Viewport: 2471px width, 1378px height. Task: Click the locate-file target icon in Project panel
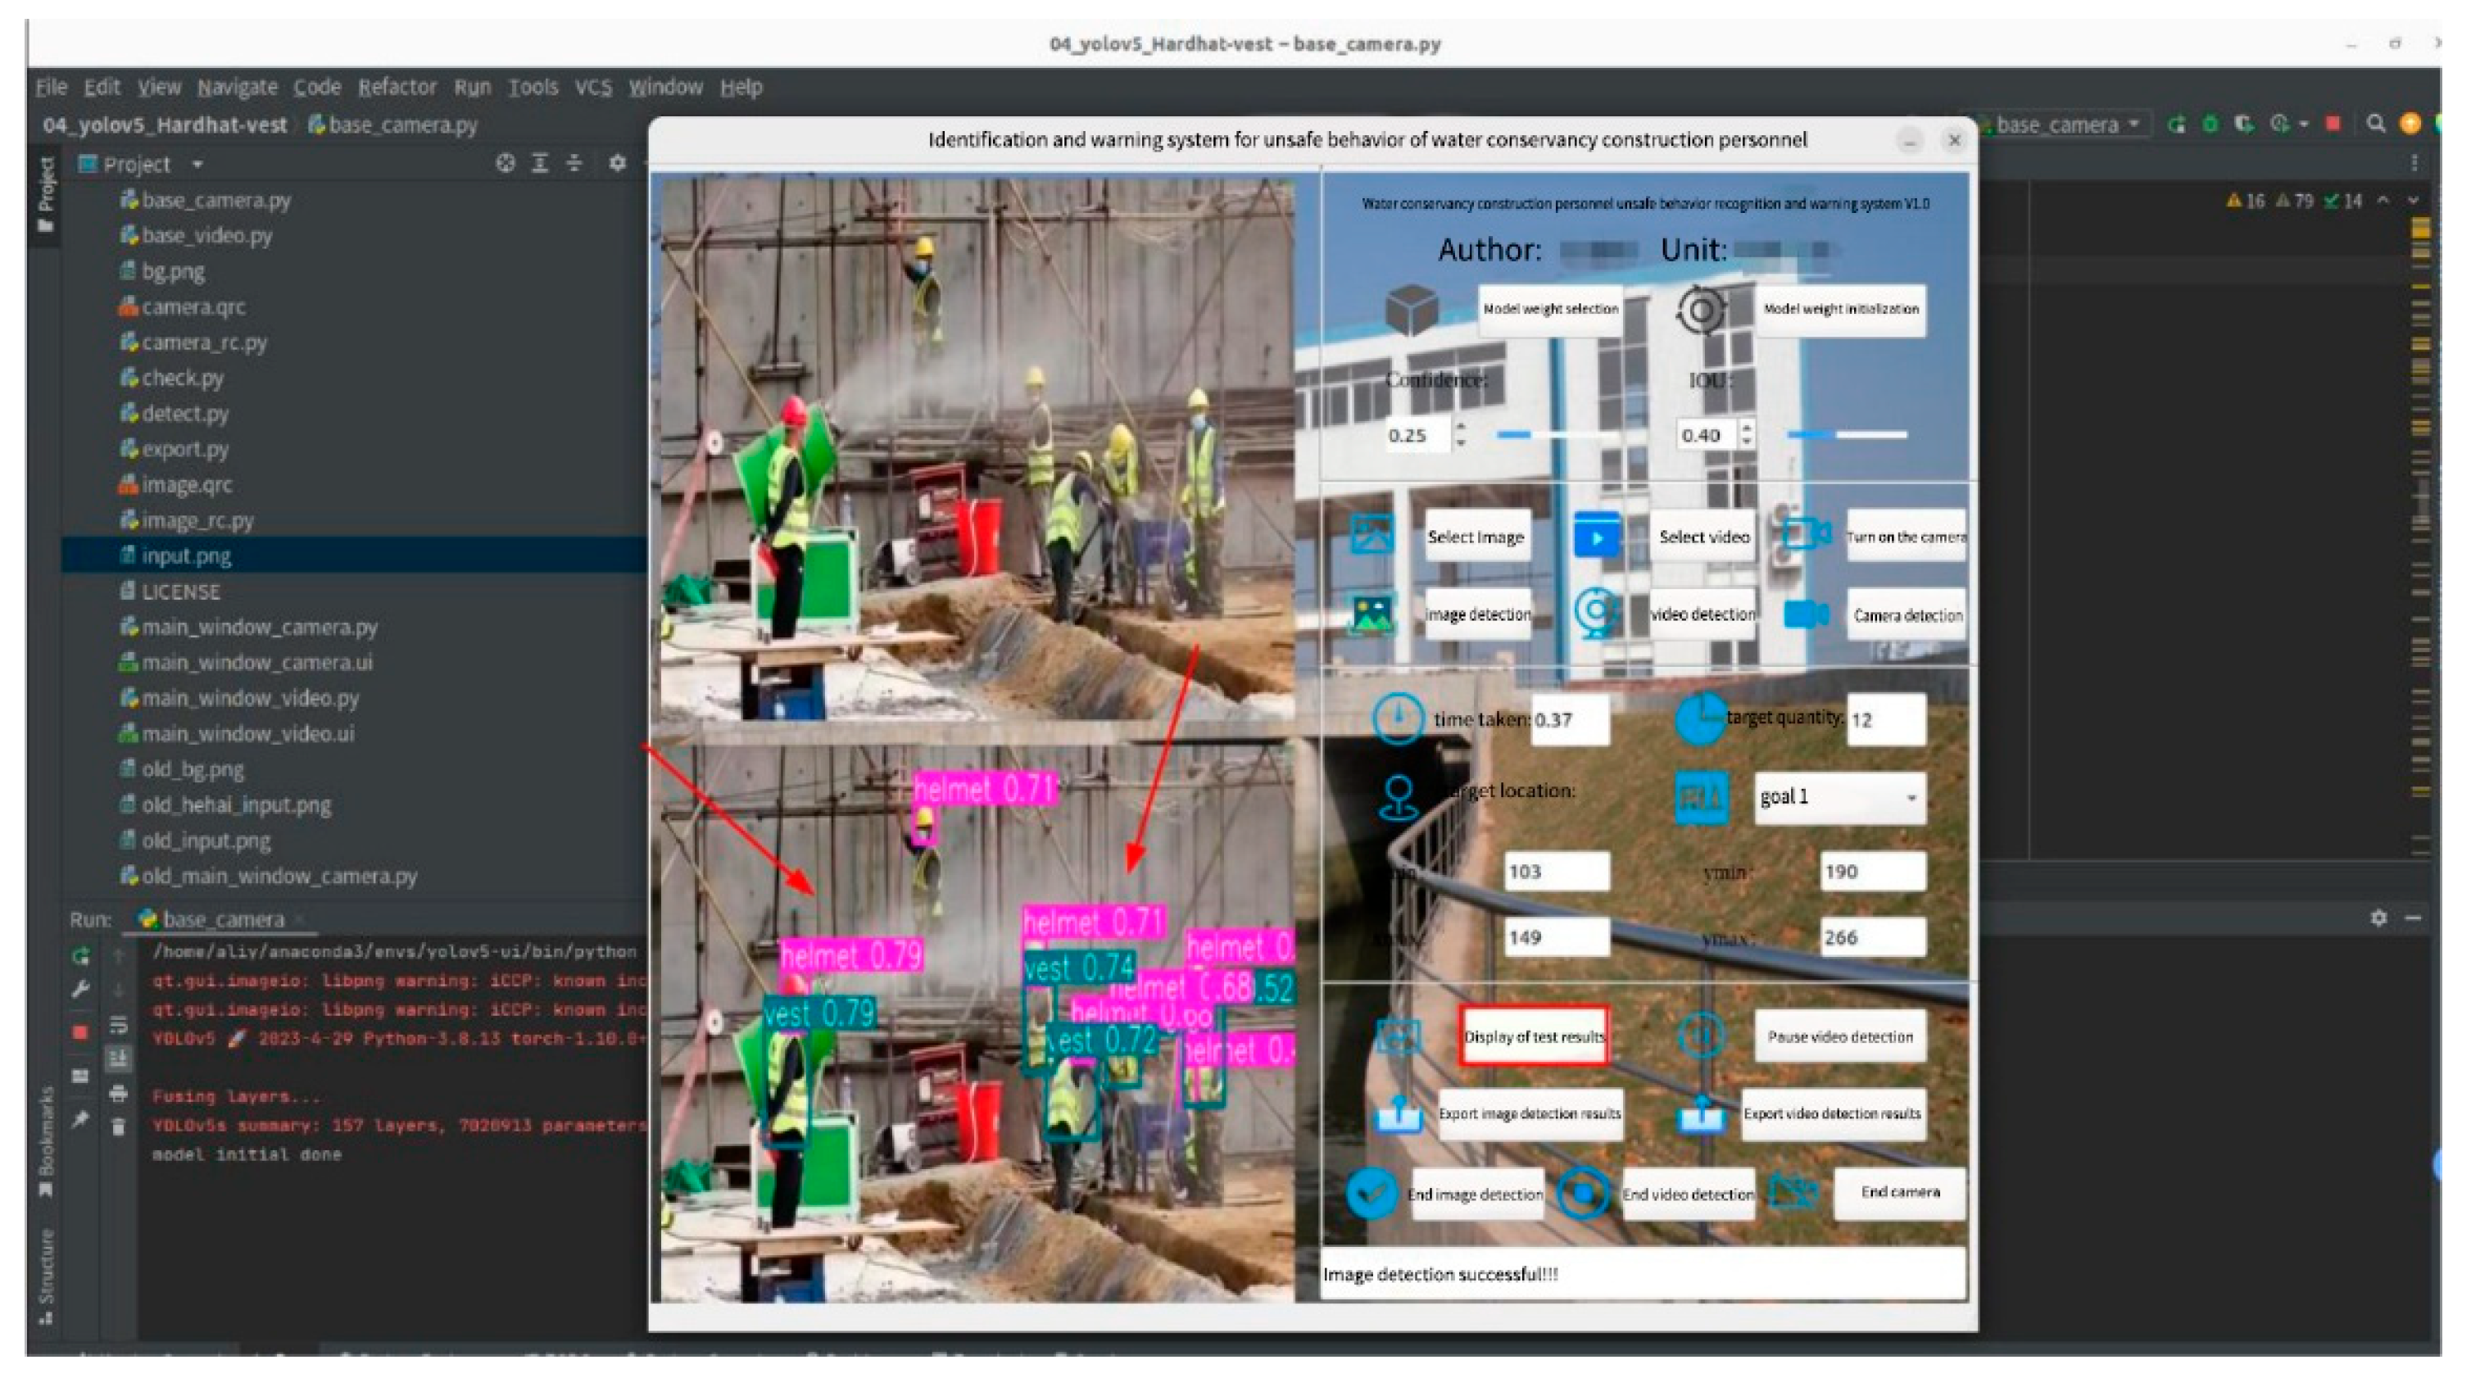(x=505, y=164)
